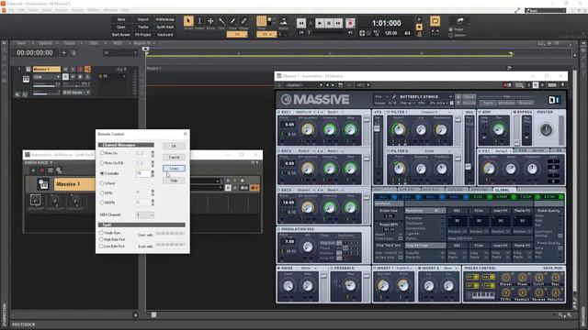Select the Note On/Off radio button
This screenshot has width=588, height=330.
102,163
